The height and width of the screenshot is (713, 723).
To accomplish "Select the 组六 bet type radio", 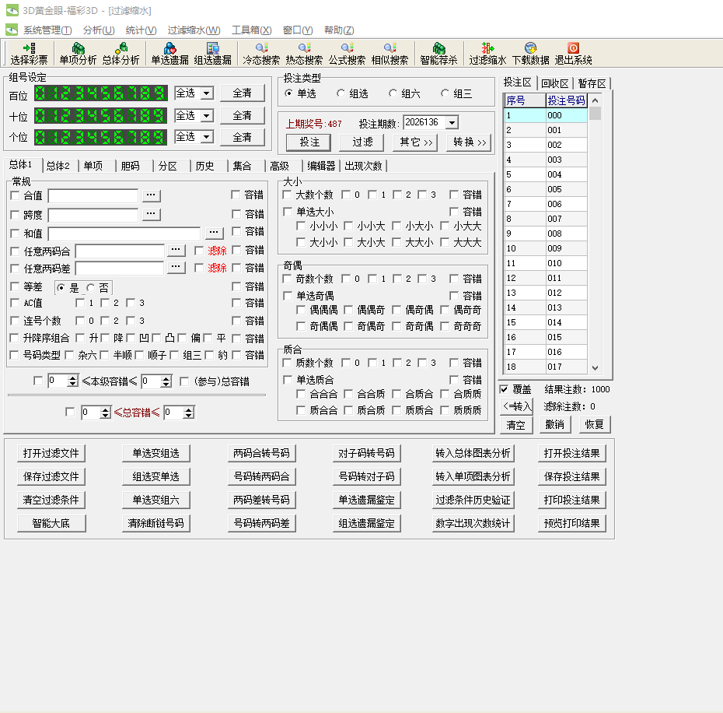I will pos(393,93).
